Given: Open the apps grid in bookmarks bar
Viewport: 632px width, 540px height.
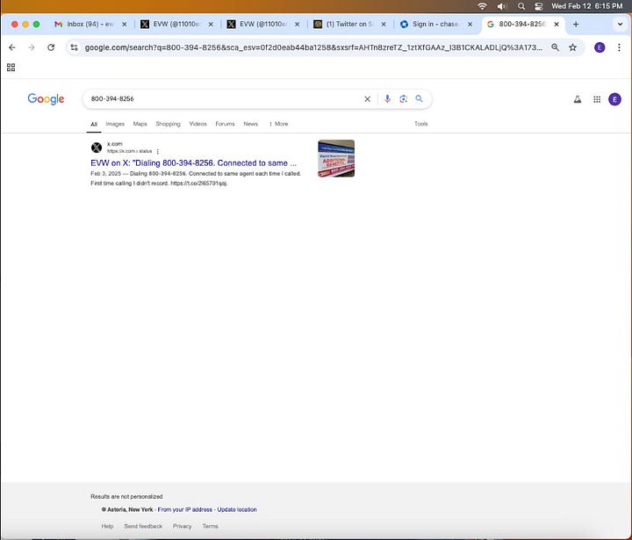Looking at the screenshot, I should tap(11, 68).
